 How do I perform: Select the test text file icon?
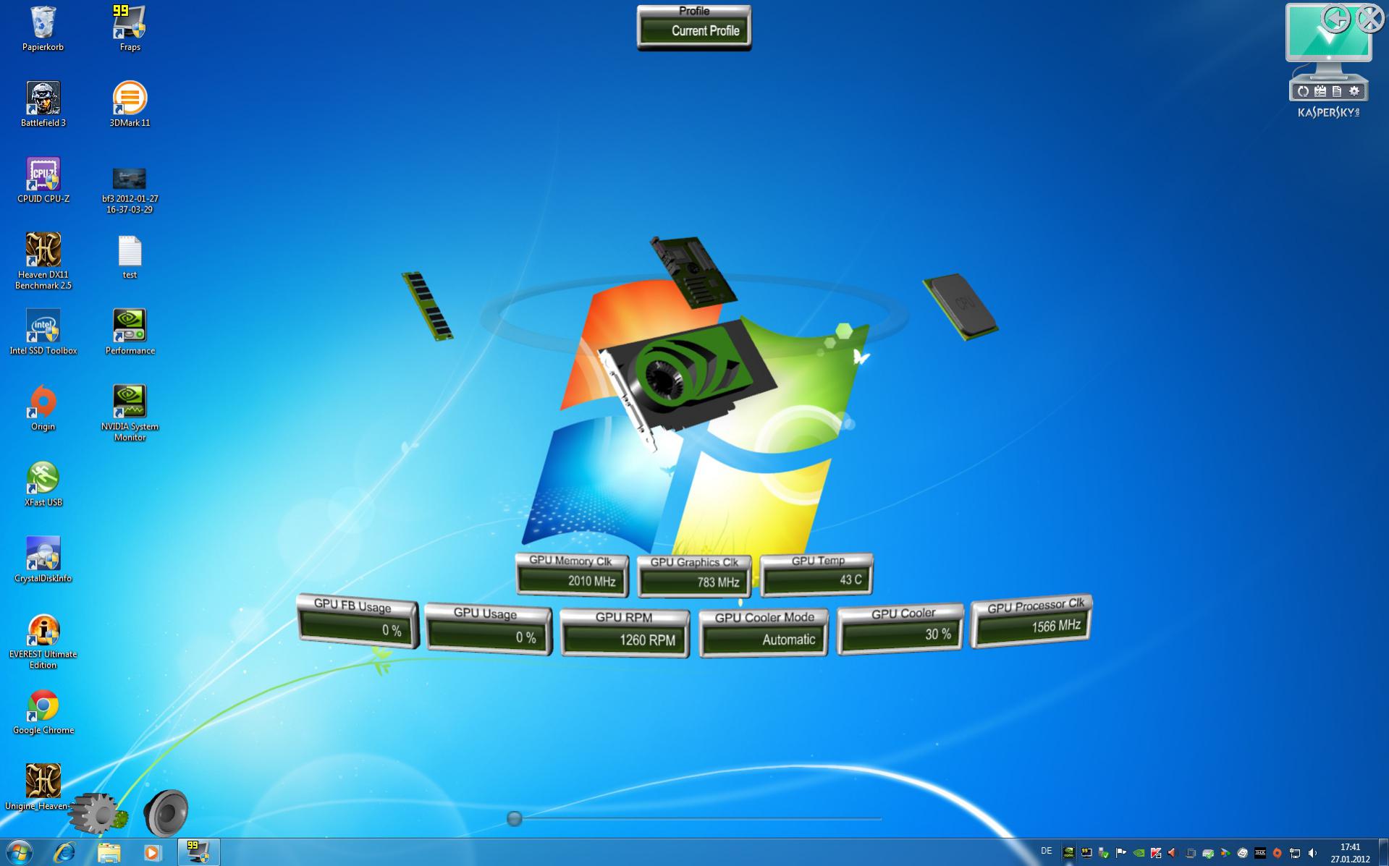pyautogui.click(x=130, y=258)
